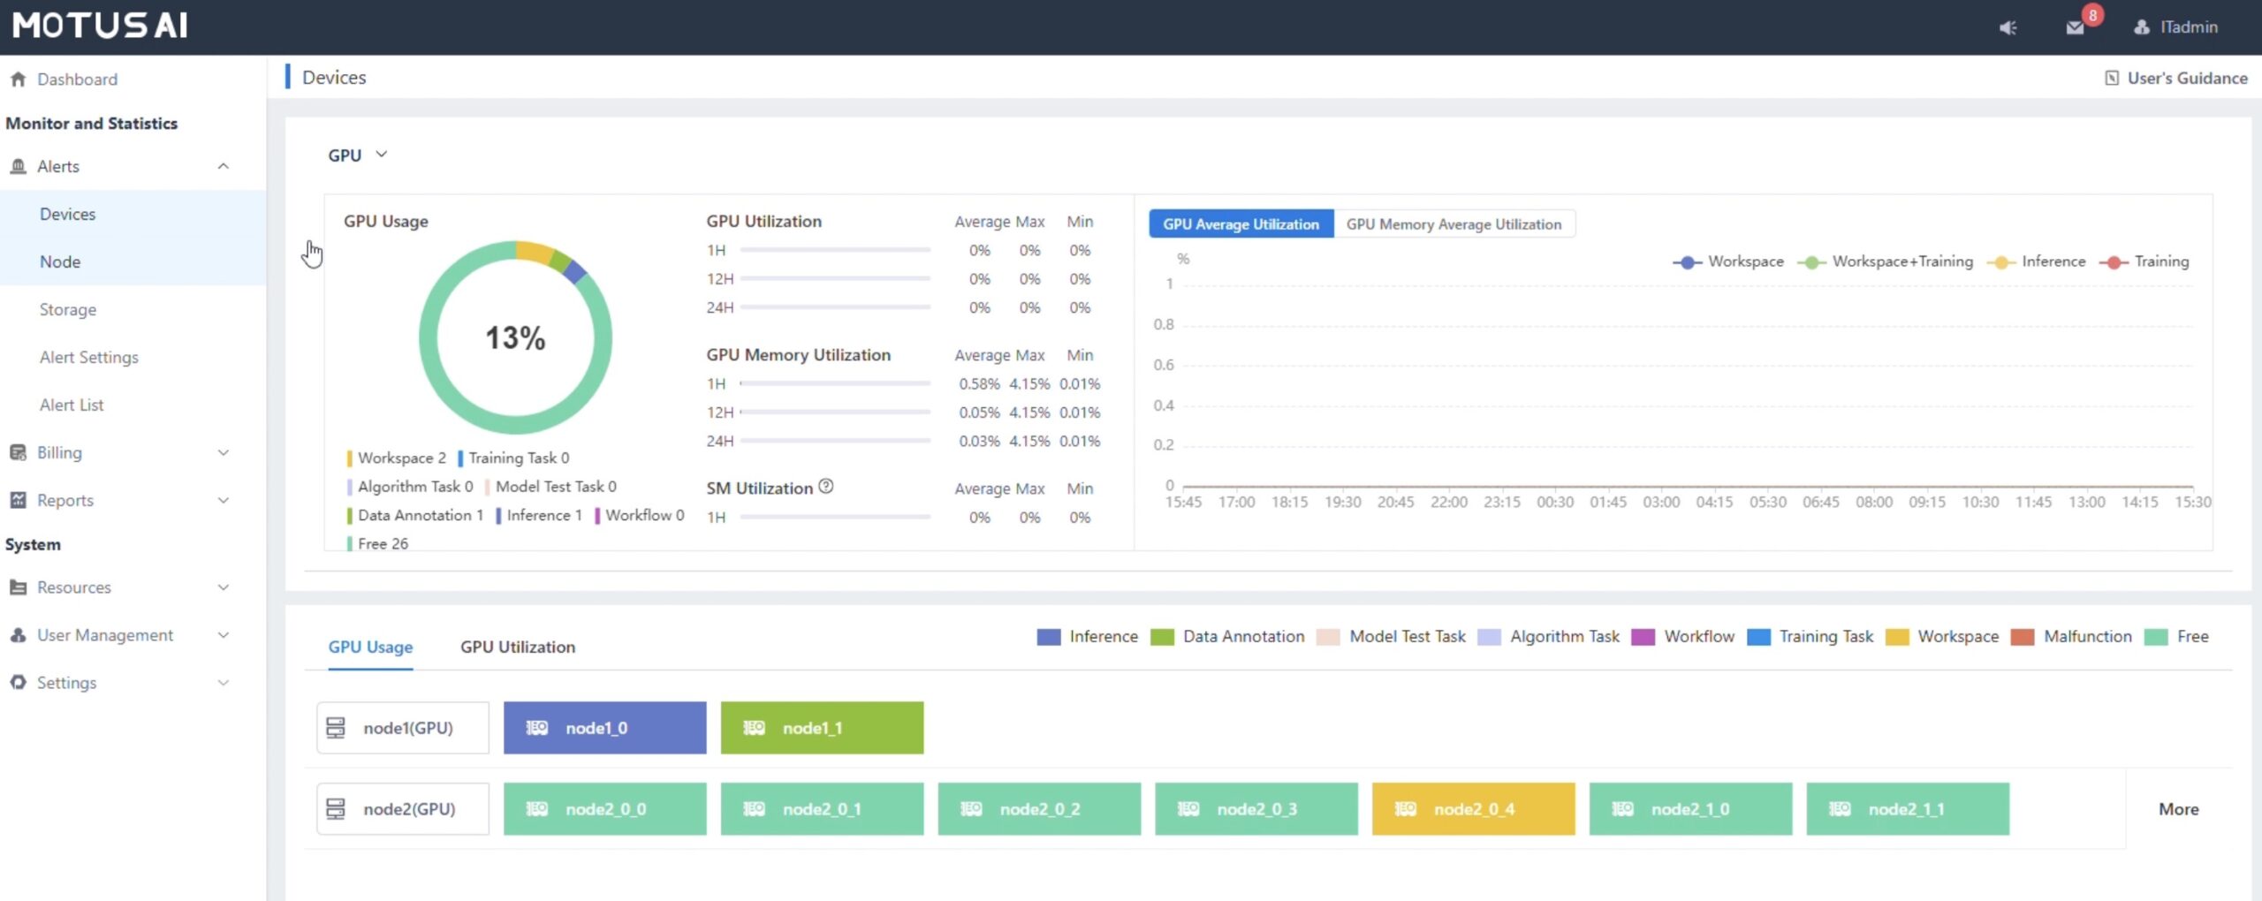Click the User's Guidance book icon
The height and width of the screenshot is (901, 2262).
pos(2111,78)
